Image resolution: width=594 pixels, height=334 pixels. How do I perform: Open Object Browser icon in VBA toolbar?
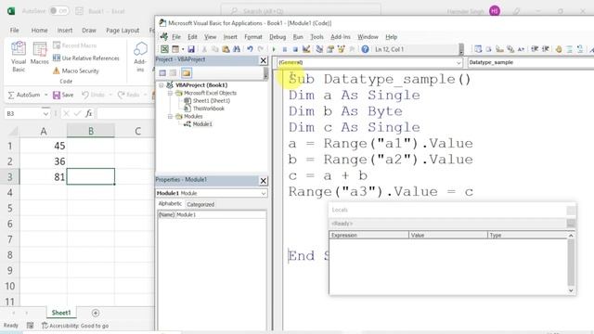point(341,49)
